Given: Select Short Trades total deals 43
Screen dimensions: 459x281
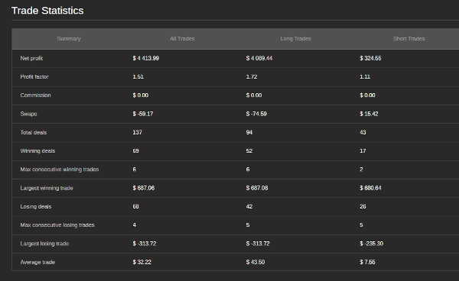Looking at the screenshot, I should point(363,132).
